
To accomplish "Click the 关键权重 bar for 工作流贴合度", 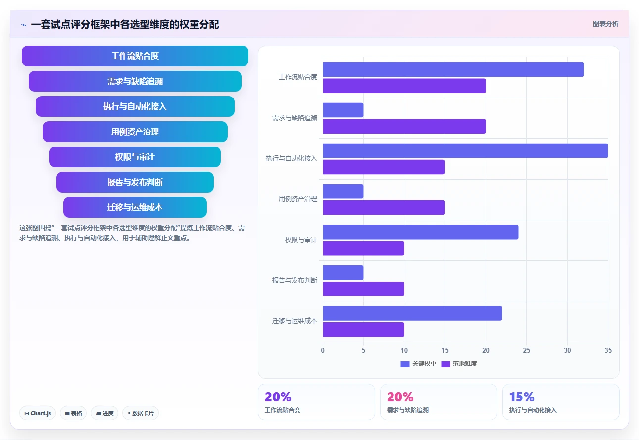I will [453, 69].
